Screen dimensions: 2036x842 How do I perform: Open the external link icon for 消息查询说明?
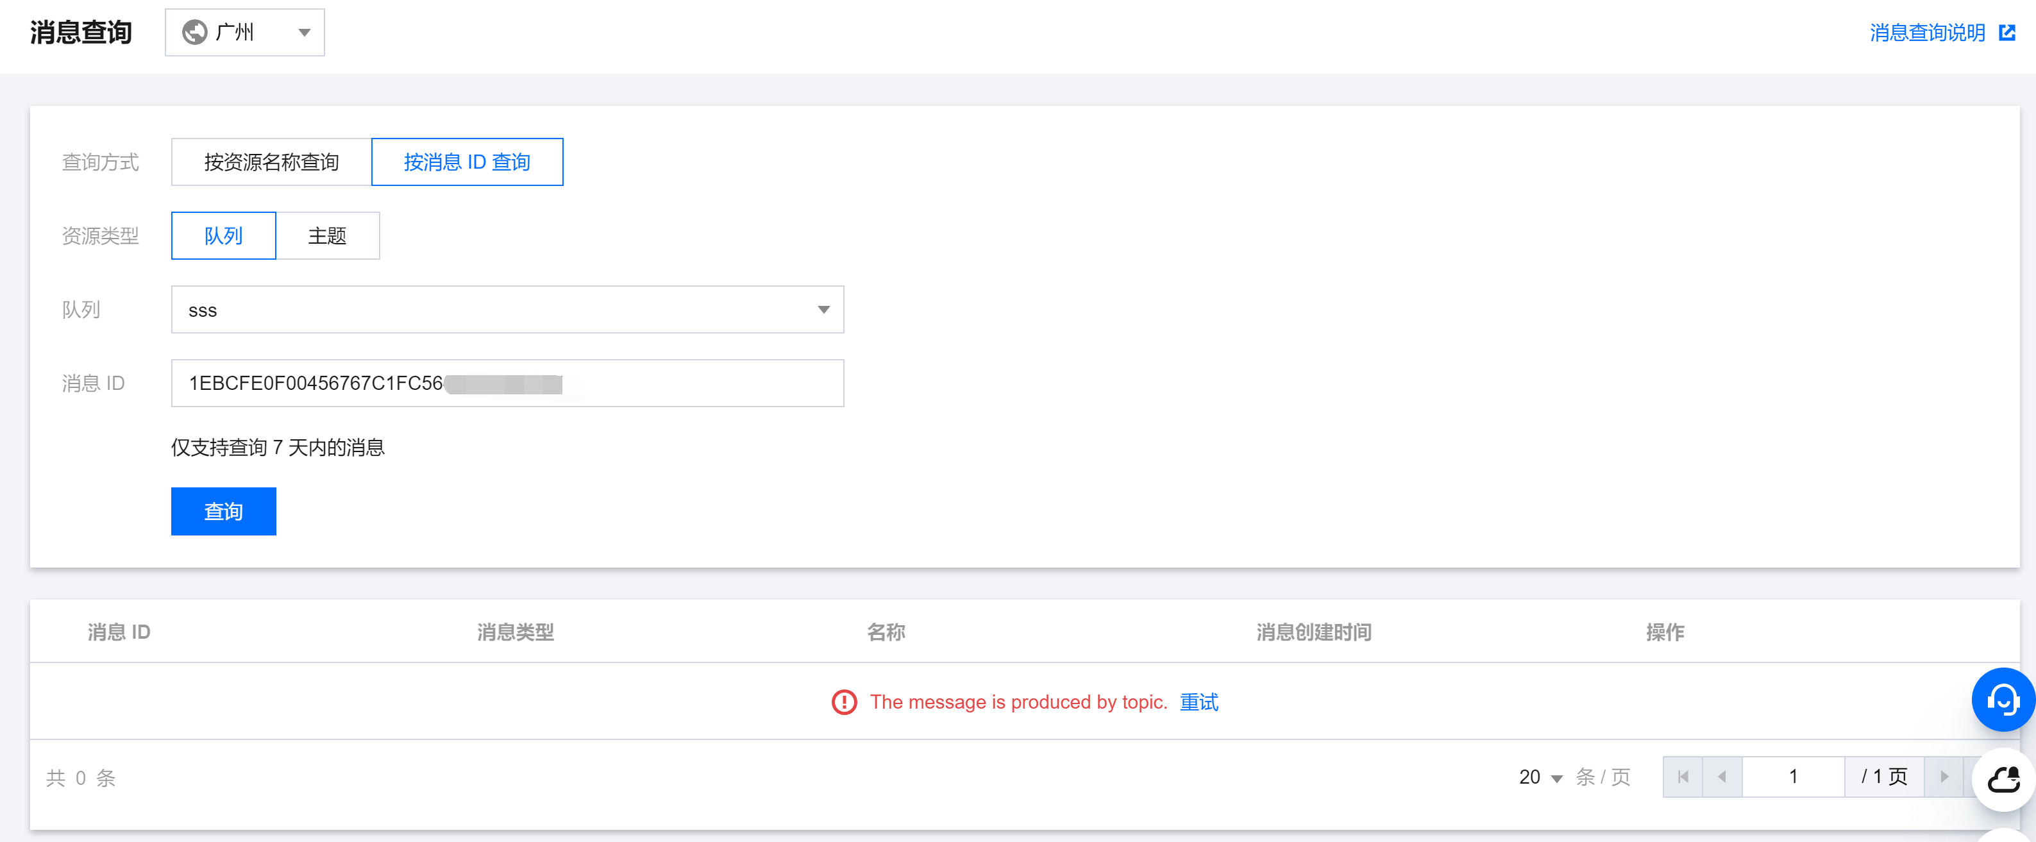[2006, 33]
